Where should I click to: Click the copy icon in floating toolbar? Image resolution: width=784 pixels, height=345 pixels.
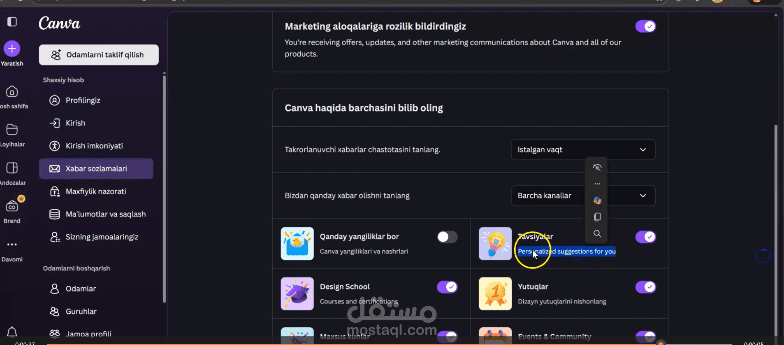(597, 217)
